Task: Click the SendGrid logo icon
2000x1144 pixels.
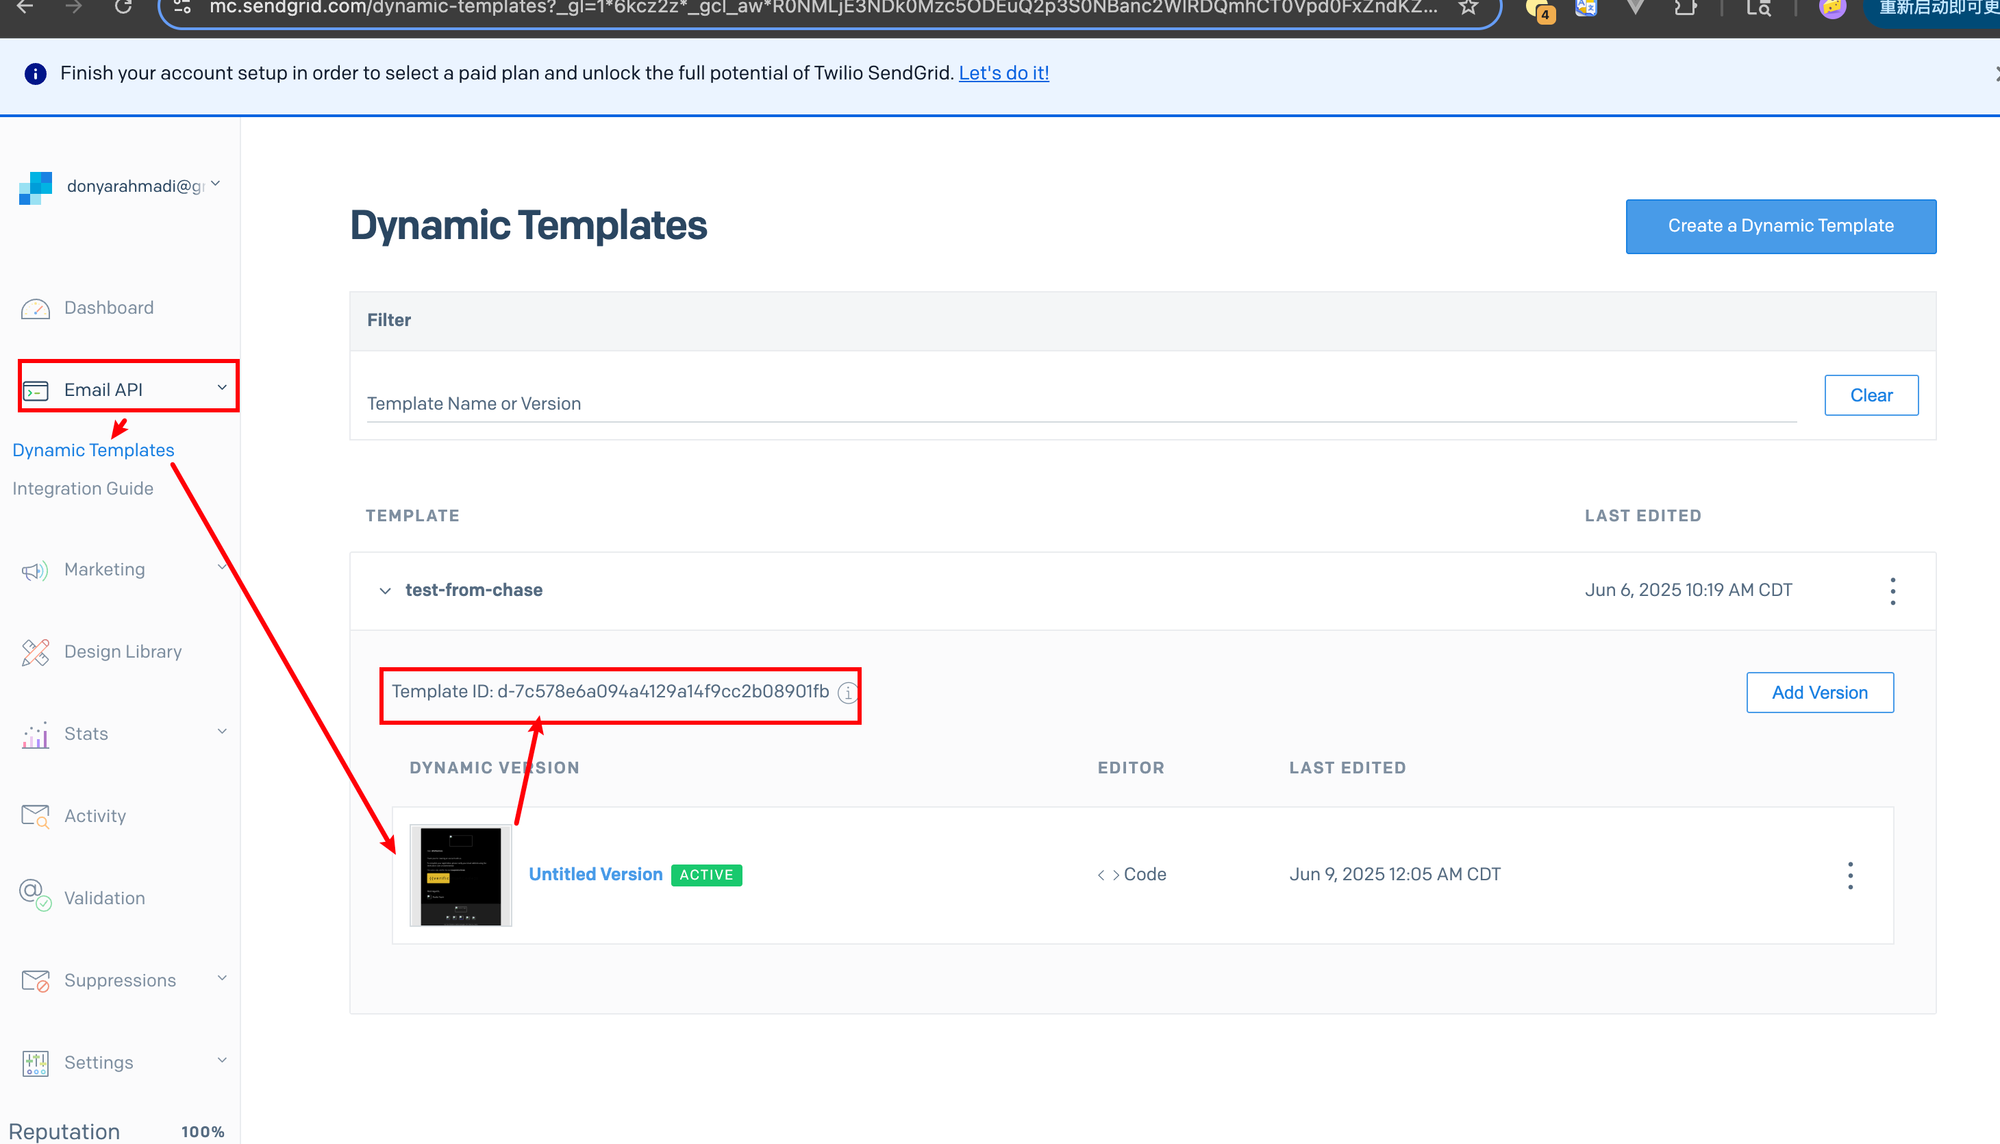Action: pyautogui.click(x=36, y=188)
